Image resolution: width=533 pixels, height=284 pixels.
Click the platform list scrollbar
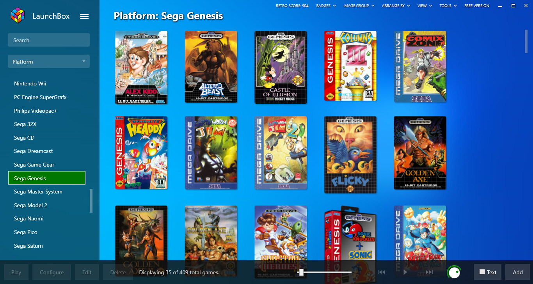click(91, 201)
